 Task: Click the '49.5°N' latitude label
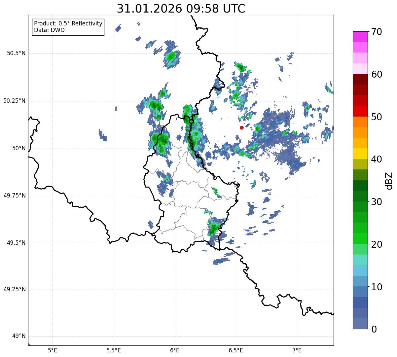[x=17, y=243]
